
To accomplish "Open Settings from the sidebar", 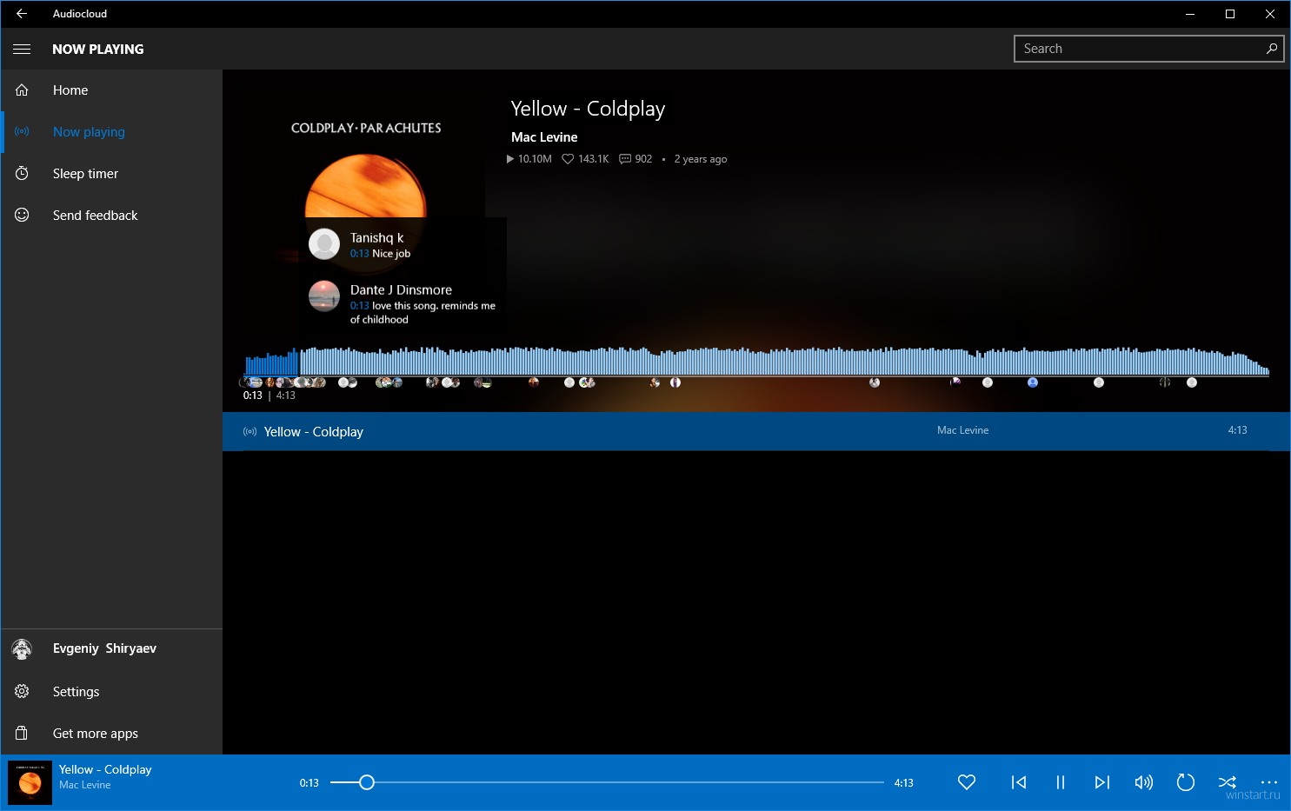I will pyautogui.click(x=111, y=692).
